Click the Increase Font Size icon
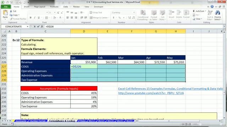 coord(58,13)
